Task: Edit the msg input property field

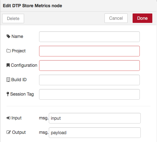Action: 95,118
